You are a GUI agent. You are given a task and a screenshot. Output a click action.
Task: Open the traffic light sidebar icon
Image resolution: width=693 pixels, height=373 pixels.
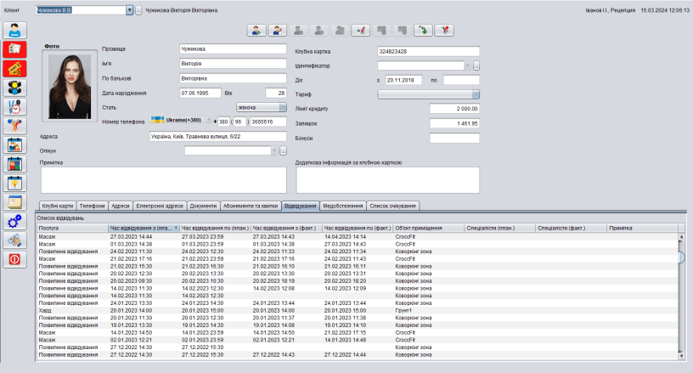click(14, 88)
